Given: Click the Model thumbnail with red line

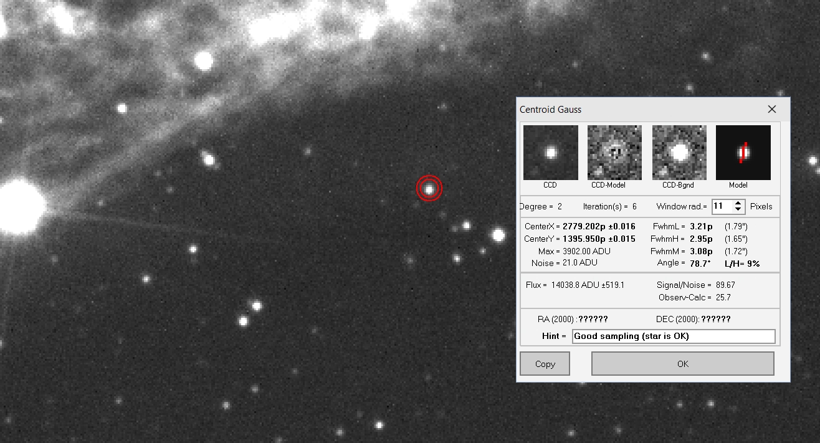Looking at the screenshot, I should (743, 153).
